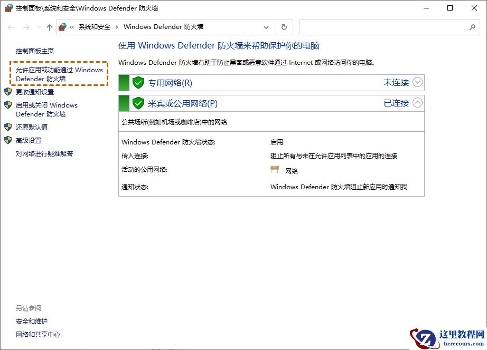Screen dimensions: 487x350
Task: Click the up-one-level arrow icon
Action: pyautogui.click(x=49, y=27)
